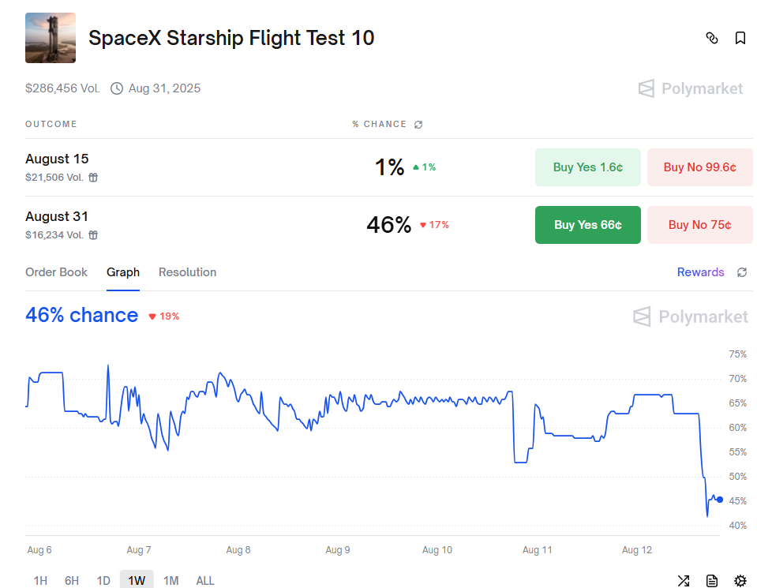The height and width of the screenshot is (588, 757).
Task: Open chart settings gear
Action: click(x=740, y=581)
